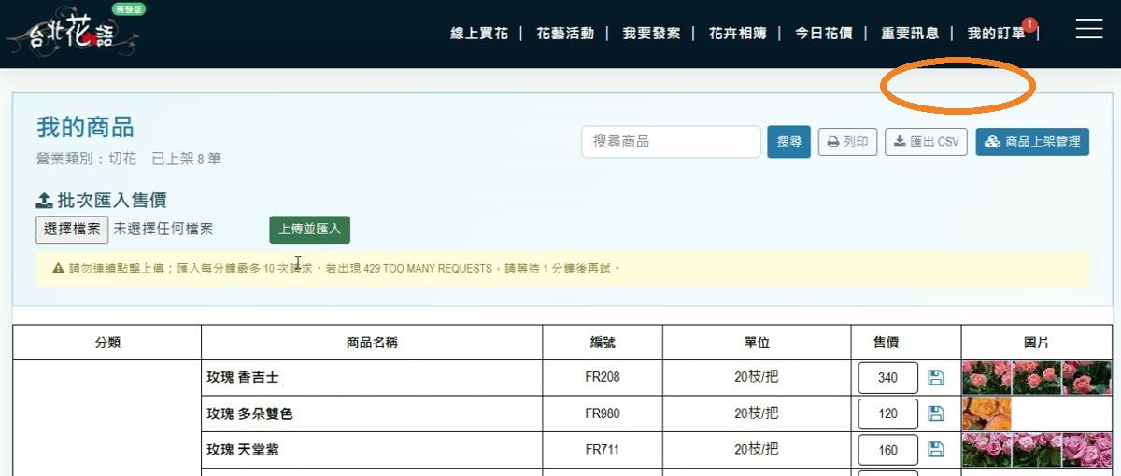The image size is (1121, 476).
Task: Open first photo of 玫瑰 香吉士
Action: click(986, 378)
